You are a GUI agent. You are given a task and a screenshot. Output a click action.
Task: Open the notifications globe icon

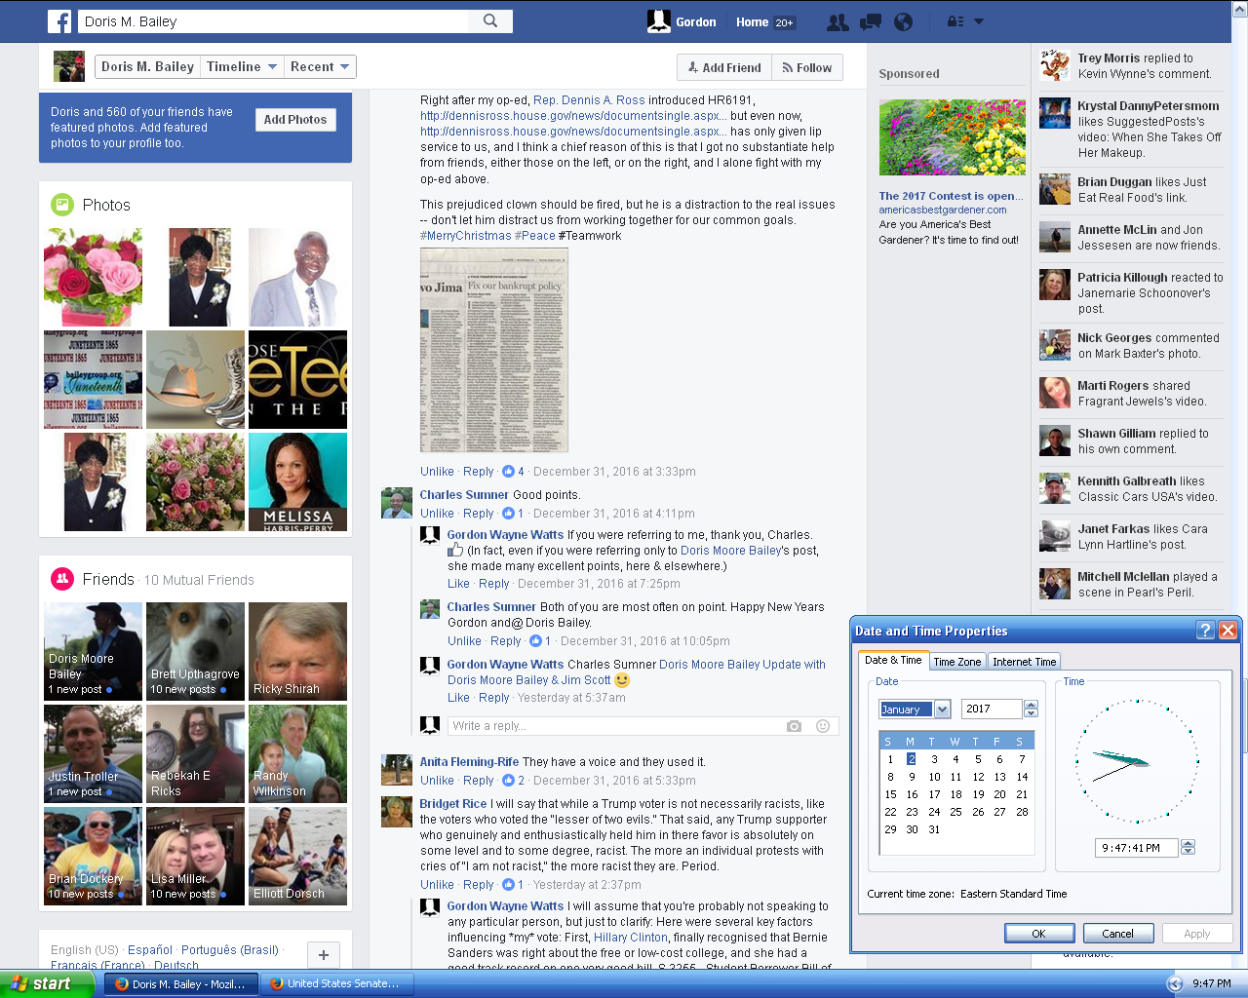[903, 21]
